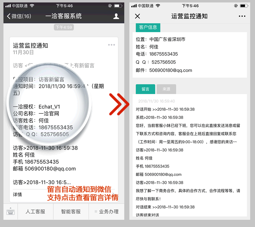Viewport: 255px width, 227px height.
Task: Click the 对话结束 >>2018-11-30 16:59:38 line
Action: point(165,207)
